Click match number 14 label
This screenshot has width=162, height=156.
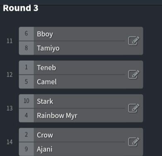click(x=10, y=142)
